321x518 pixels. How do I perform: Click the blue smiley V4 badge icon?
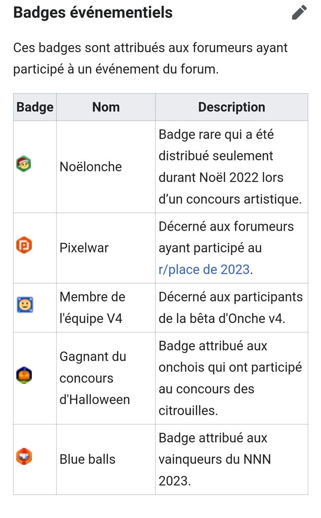[25, 305]
